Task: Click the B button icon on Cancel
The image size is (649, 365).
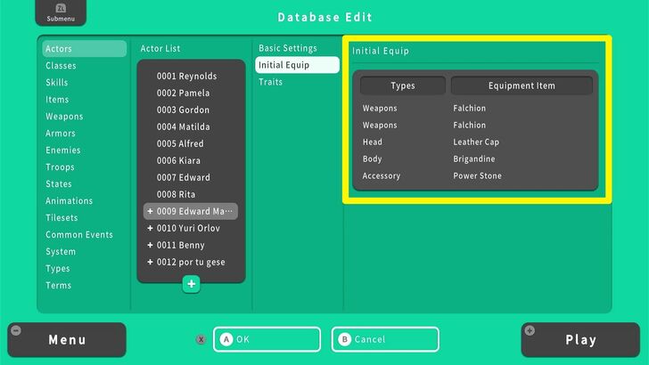Action: click(x=344, y=339)
